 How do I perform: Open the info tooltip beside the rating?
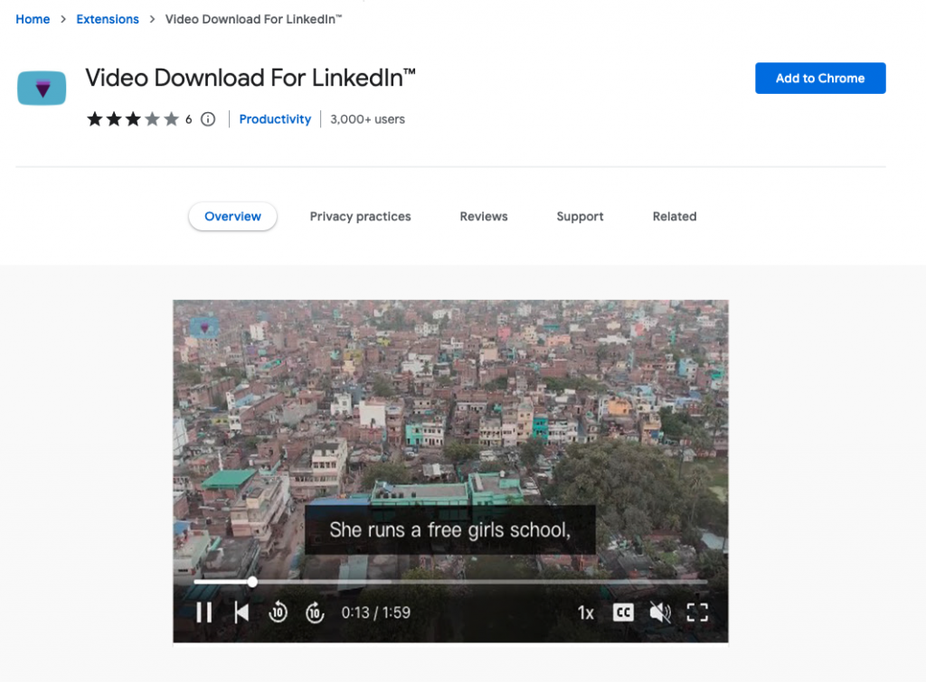[207, 118]
